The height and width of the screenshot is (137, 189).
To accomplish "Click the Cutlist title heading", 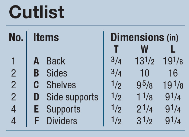I will [x=37, y=12].
